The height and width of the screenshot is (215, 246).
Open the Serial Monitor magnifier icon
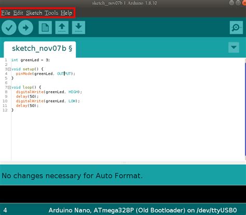click(x=236, y=27)
